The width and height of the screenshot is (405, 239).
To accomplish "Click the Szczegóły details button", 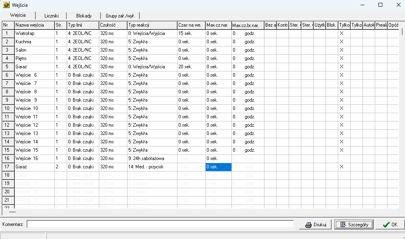I will point(354,225).
